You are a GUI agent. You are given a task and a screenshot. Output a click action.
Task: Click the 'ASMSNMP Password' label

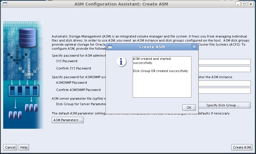click(72, 83)
